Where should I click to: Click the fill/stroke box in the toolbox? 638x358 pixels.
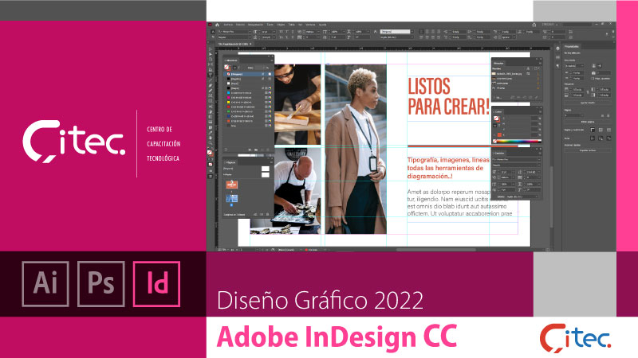tap(211, 150)
